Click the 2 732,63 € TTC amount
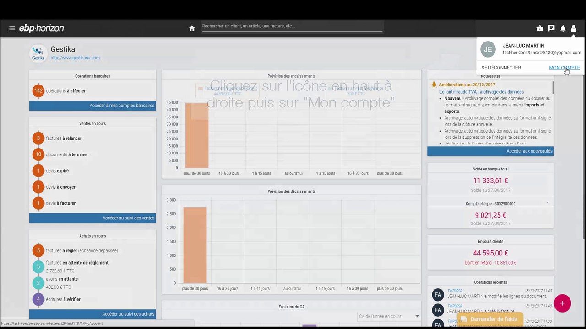 click(x=60, y=271)
